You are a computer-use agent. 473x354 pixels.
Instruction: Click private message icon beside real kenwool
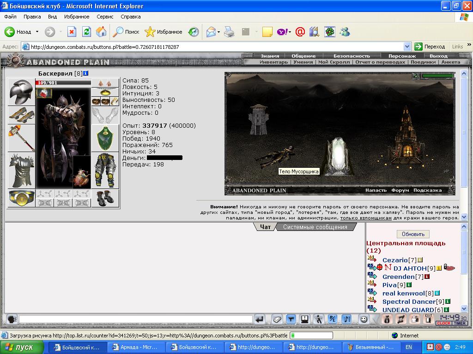click(x=372, y=292)
